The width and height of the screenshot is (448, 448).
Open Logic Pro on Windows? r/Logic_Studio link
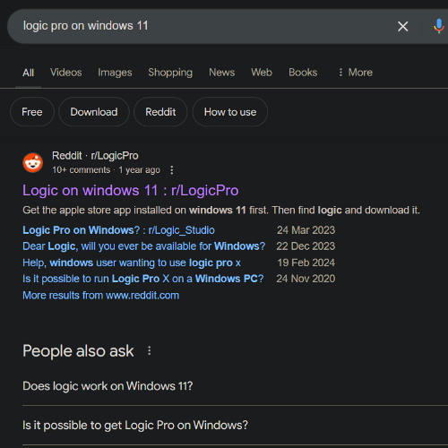[118, 230]
